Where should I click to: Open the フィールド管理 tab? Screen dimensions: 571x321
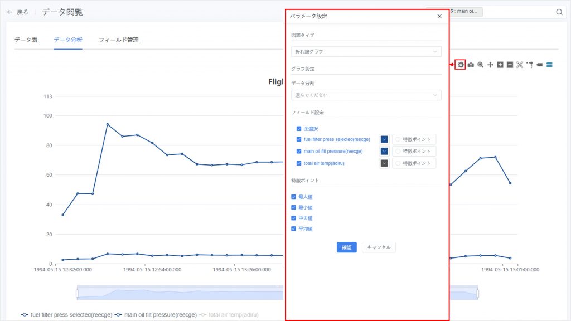tap(118, 40)
